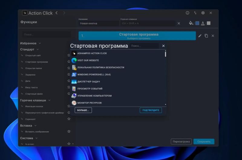242x160 pixels.
Task: Select Открытая папка function
Action: [x=34, y=68]
